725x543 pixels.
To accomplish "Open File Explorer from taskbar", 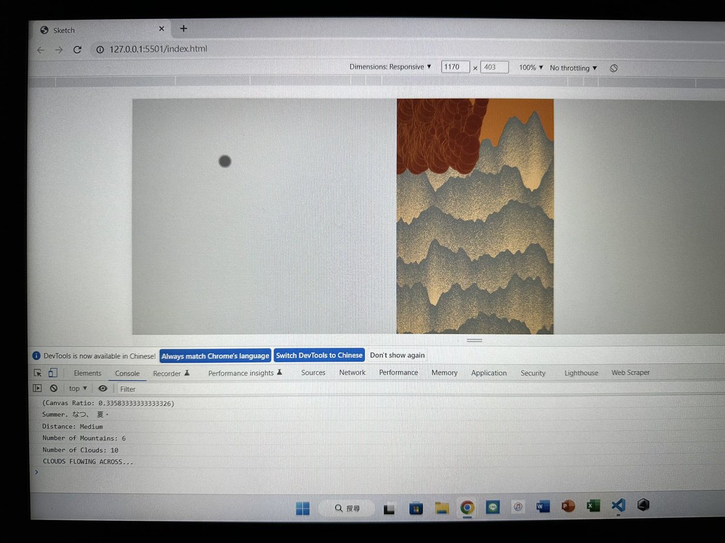I will click(442, 508).
